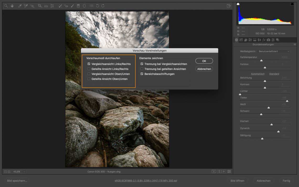The image size is (299, 187).
Task: Uncheck Vergleichsansicht Links/Rechts checkbox
Action: [89, 64]
